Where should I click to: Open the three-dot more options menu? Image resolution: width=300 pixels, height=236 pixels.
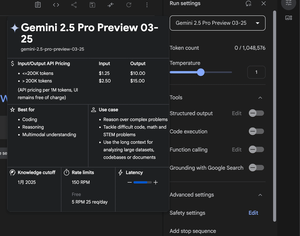coord(147,5)
